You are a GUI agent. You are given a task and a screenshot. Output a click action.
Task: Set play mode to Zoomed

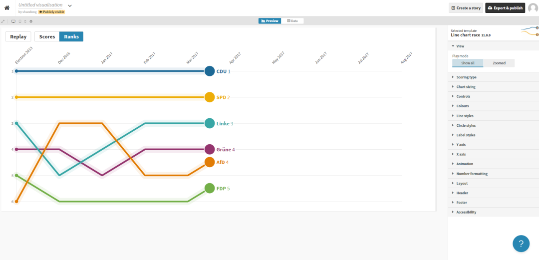tap(499, 63)
